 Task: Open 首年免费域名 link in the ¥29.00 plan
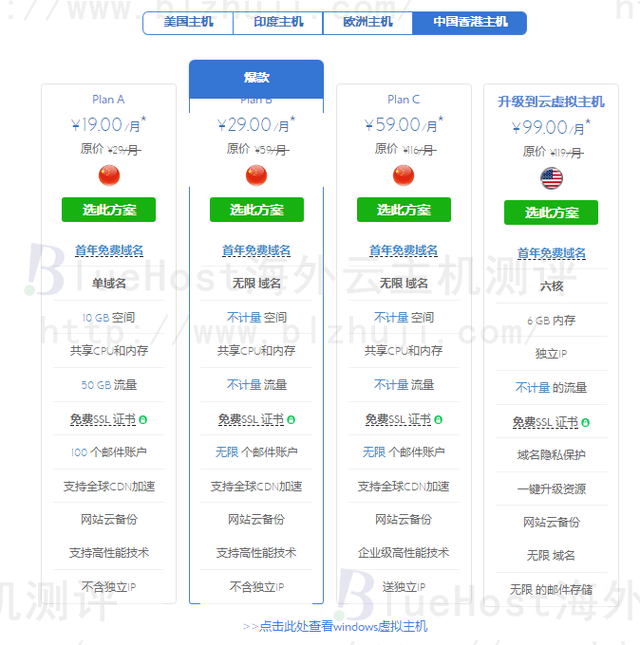pyautogui.click(x=256, y=250)
